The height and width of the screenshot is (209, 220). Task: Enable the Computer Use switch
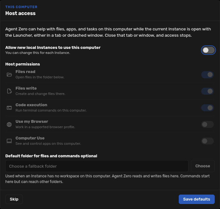[207, 141]
